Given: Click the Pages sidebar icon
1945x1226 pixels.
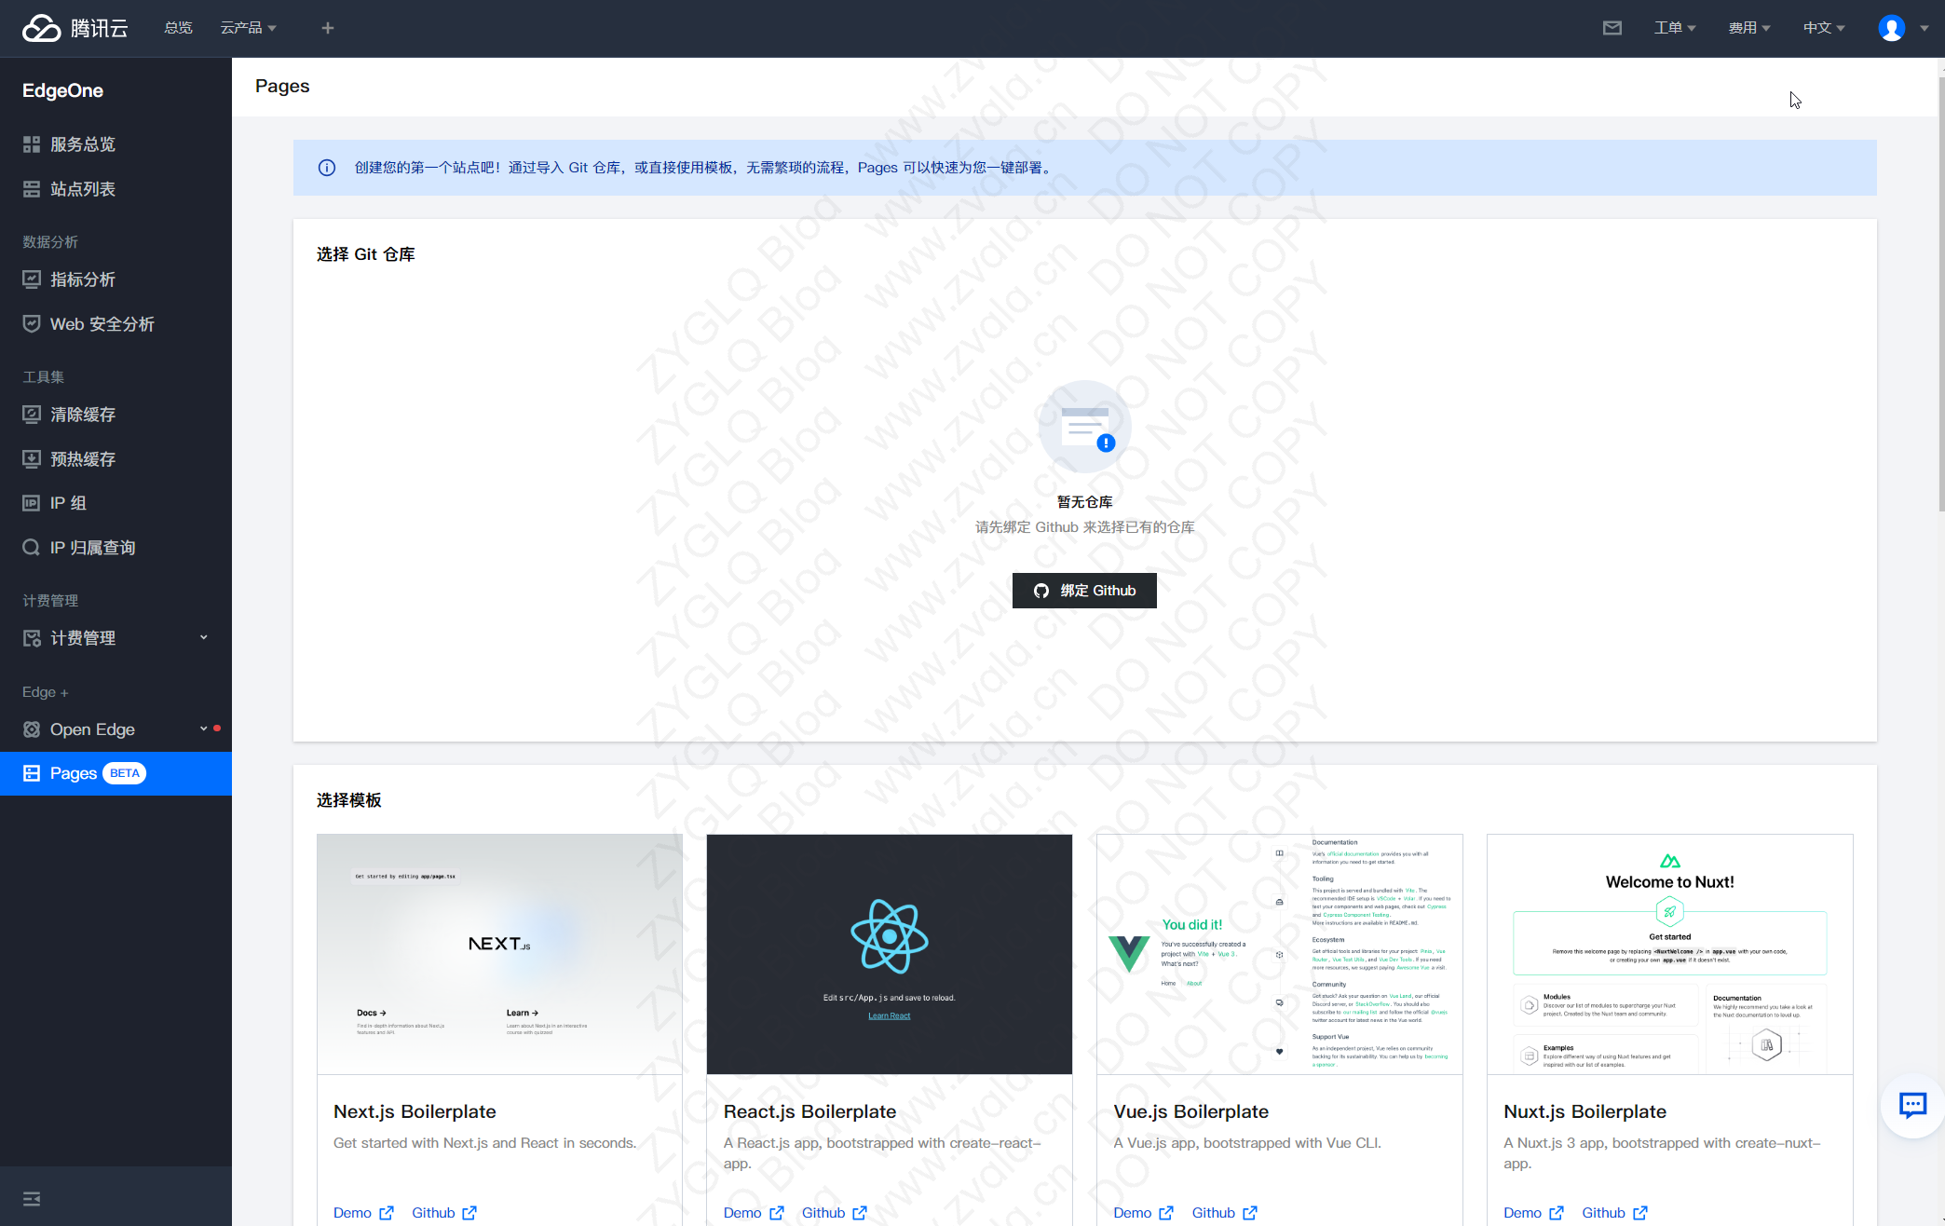Looking at the screenshot, I should pos(32,773).
